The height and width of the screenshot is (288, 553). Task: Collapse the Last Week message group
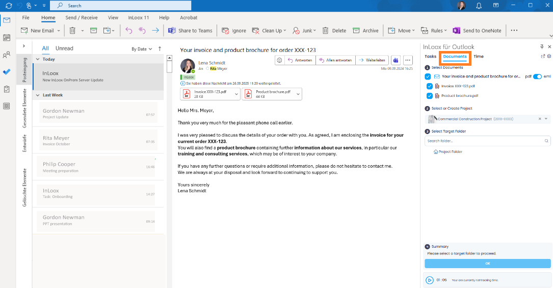point(38,95)
